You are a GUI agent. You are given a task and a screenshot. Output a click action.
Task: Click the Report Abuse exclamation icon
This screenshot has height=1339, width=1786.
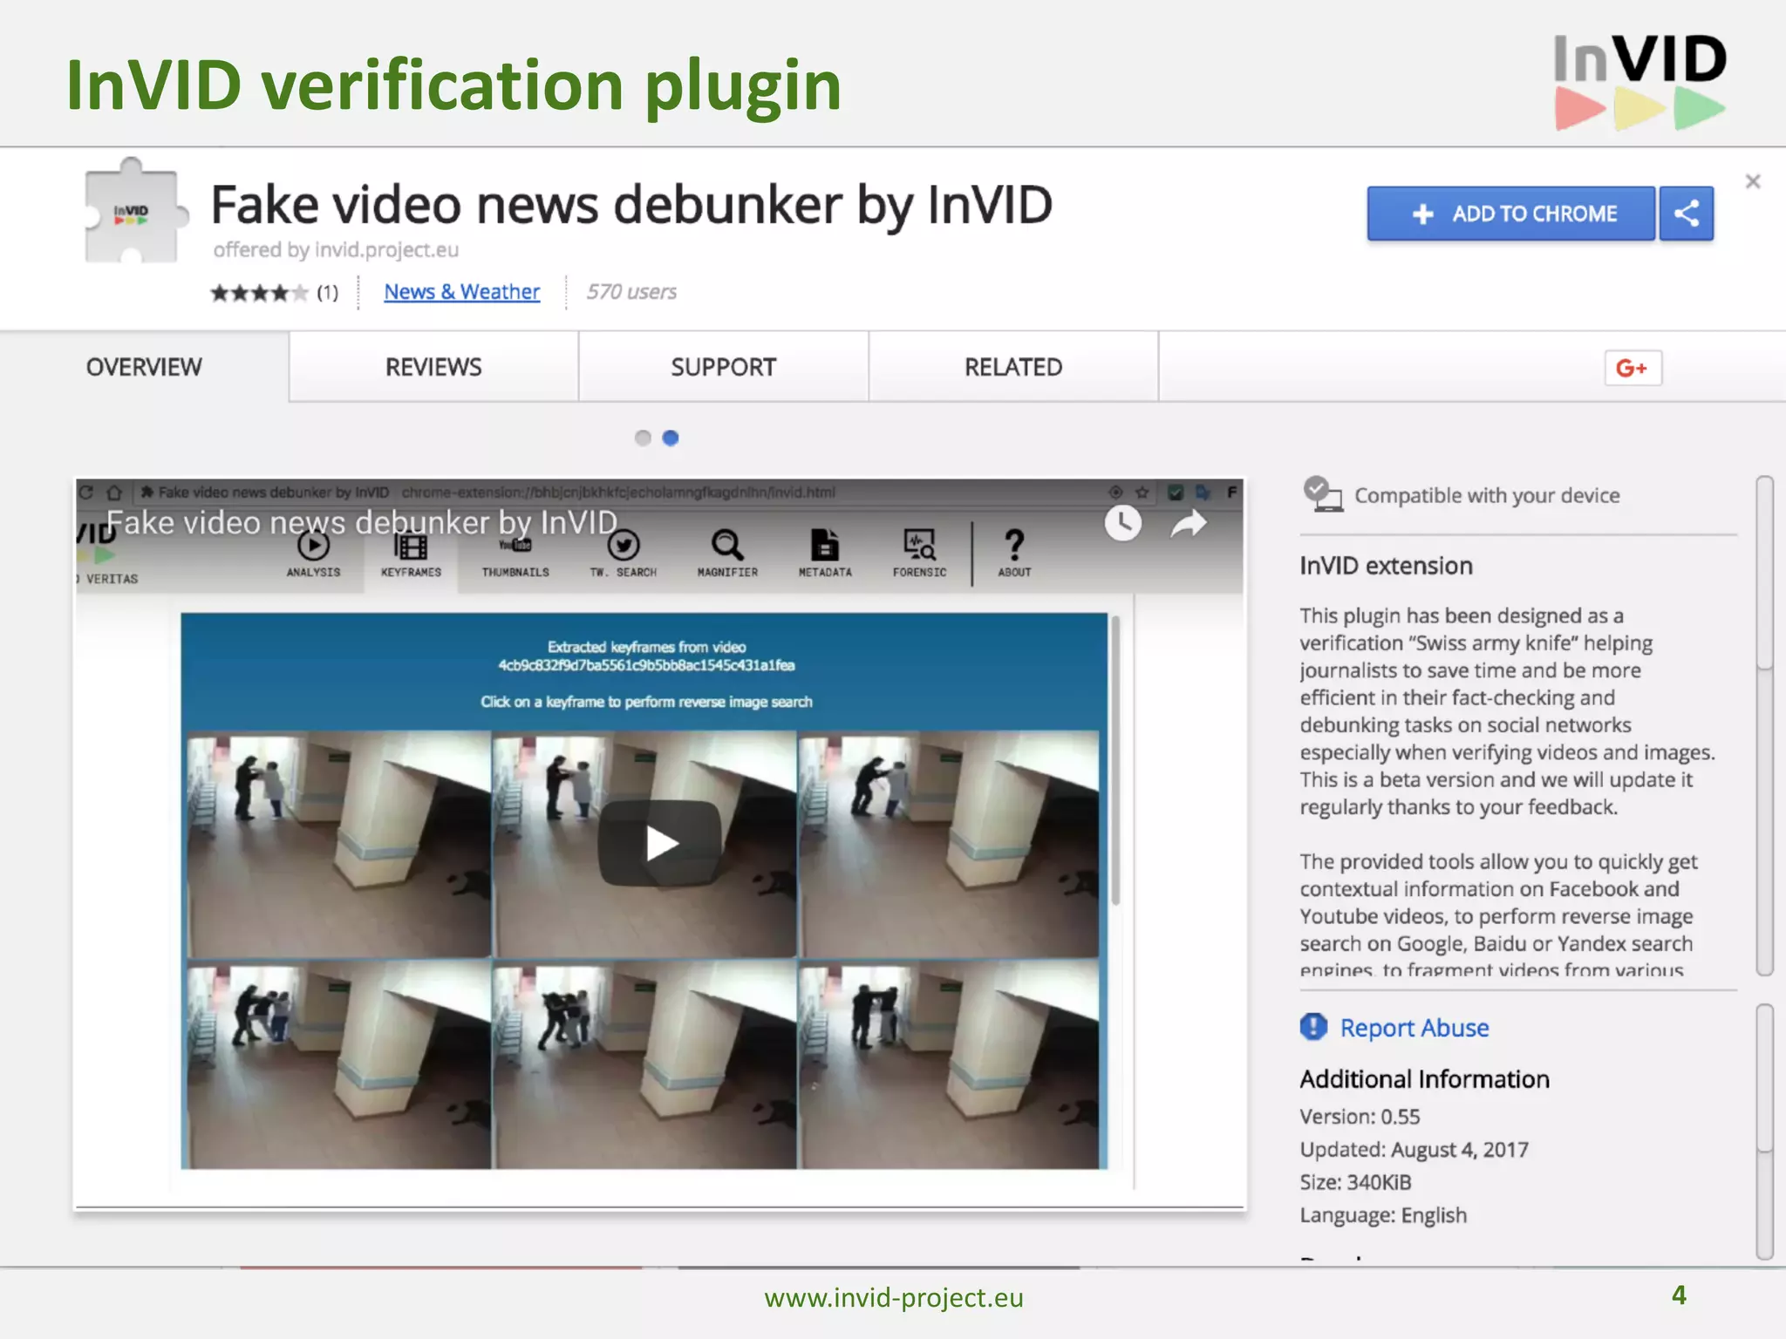[1313, 1027]
